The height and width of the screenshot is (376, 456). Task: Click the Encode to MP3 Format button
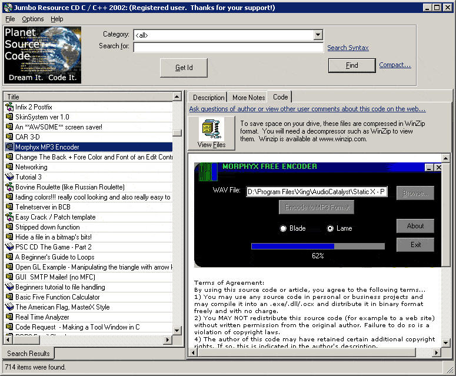click(x=317, y=207)
